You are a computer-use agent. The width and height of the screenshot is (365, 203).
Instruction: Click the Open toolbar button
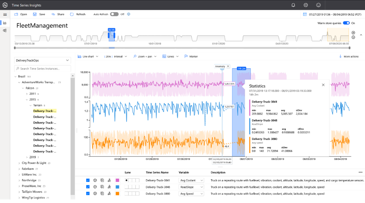click(20, 14)
